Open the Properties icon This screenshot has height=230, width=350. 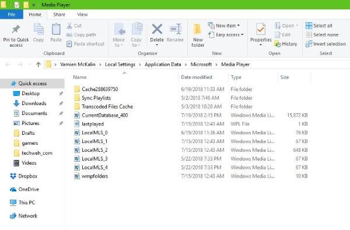point(261,29)
